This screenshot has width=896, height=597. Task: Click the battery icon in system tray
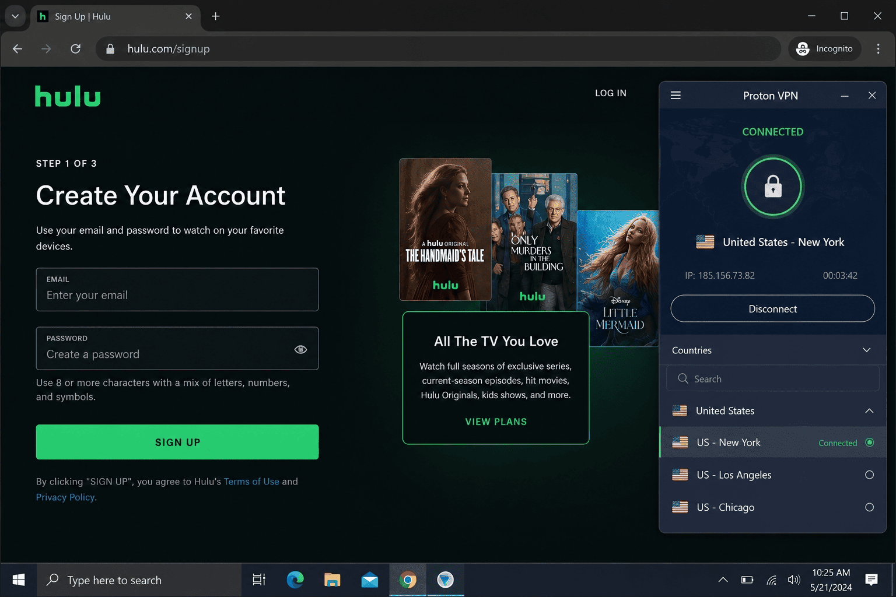[x=747, y=580]
